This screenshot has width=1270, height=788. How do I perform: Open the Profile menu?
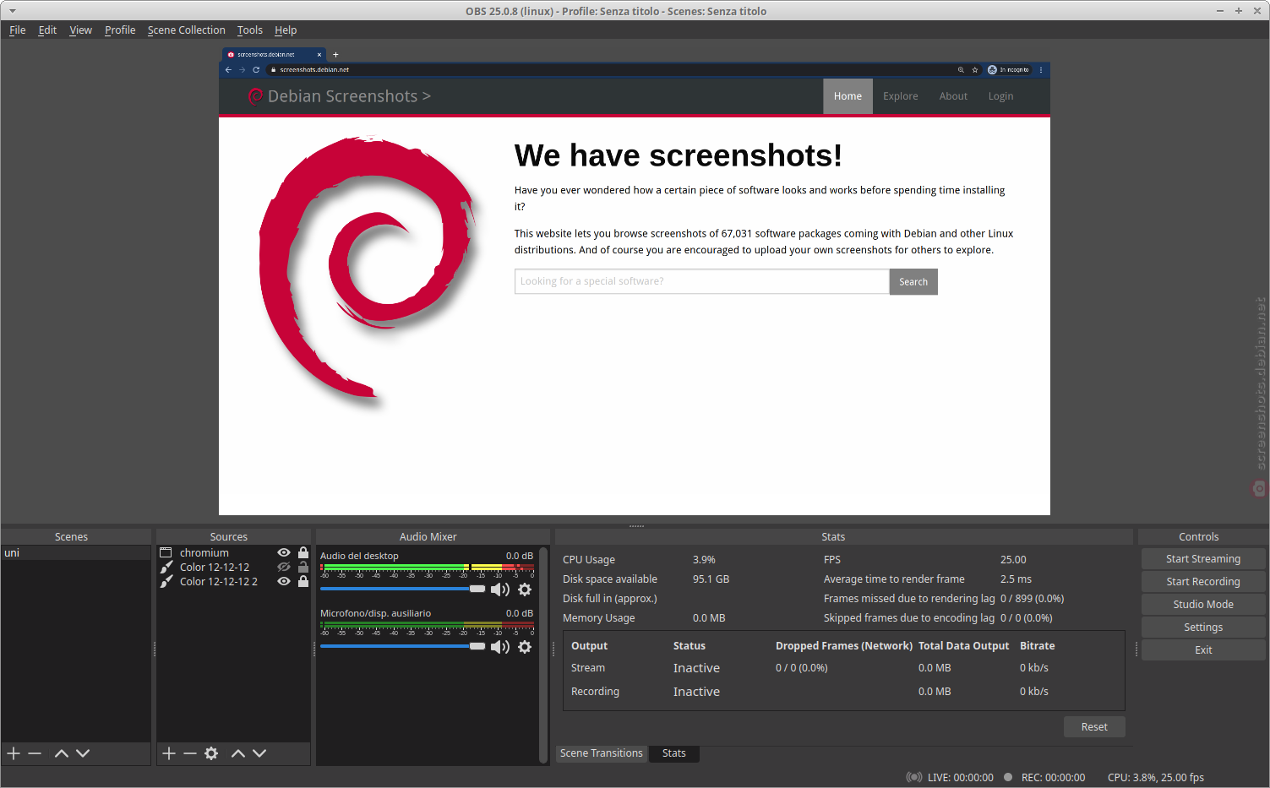pos(120,30)
